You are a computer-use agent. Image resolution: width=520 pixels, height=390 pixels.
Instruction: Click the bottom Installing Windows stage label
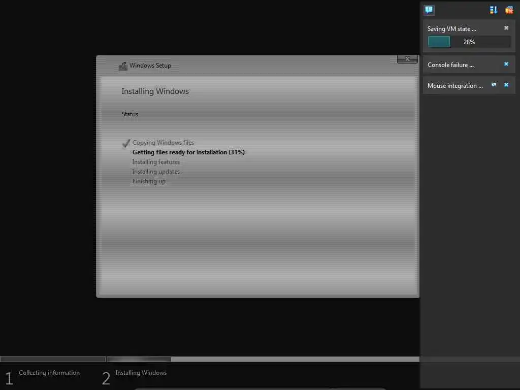pos(141,373)
